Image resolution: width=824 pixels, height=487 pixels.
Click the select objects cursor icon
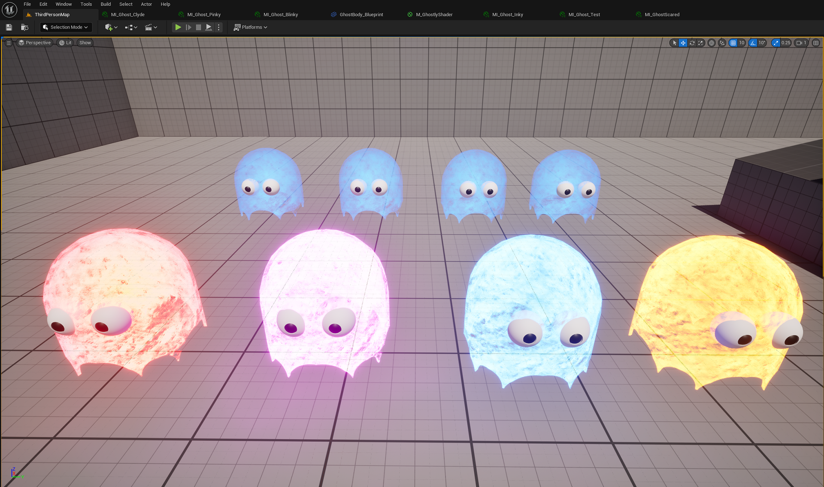pos(674,43)
